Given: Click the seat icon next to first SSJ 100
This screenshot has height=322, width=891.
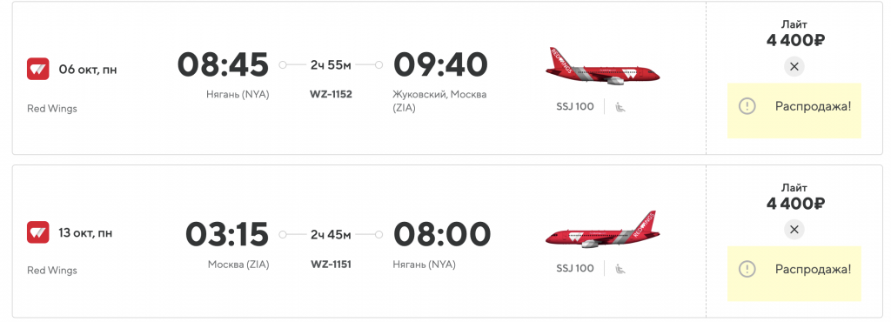Looking at the screenshot, I should tap(620, 106).
